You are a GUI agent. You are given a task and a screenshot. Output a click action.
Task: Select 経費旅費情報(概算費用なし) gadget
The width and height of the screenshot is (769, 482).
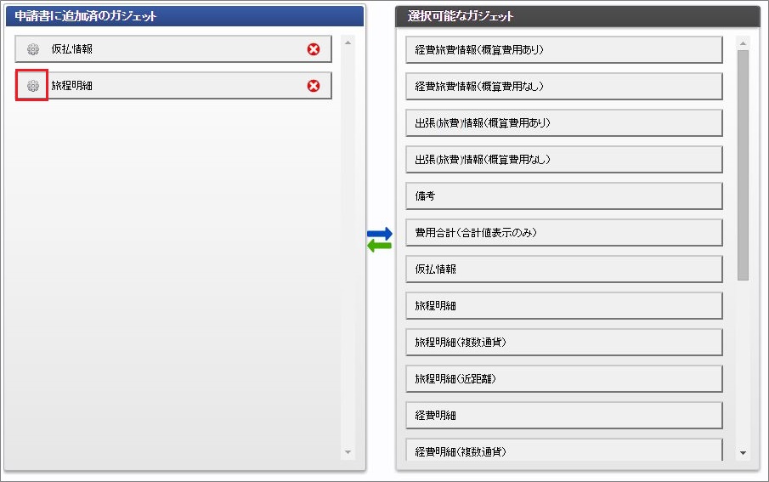[x=564, y=87]
